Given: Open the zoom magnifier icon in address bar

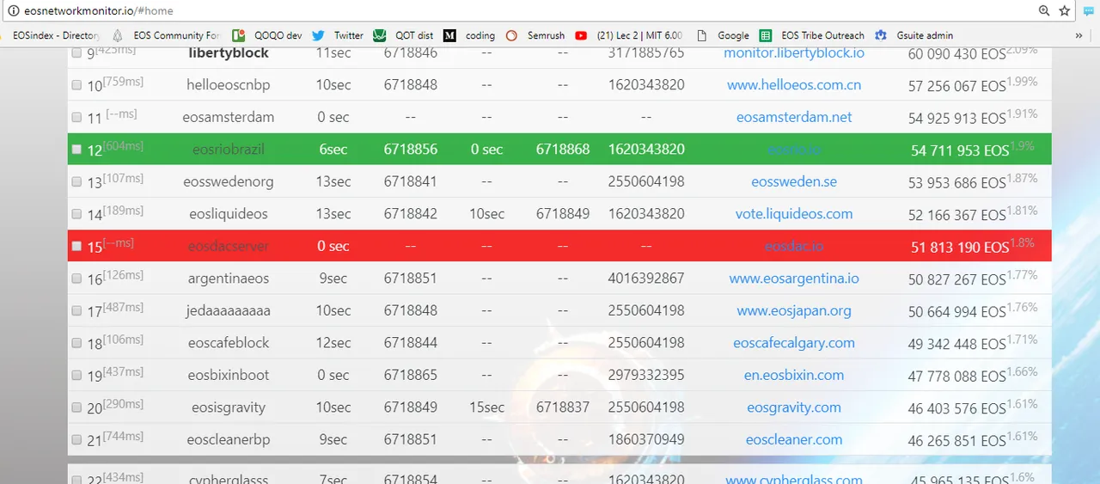Looking at the screenshot, I should click(x=1044, y=10).
